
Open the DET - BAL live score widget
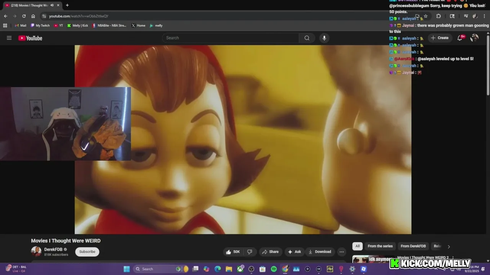[x=16, y=269]
